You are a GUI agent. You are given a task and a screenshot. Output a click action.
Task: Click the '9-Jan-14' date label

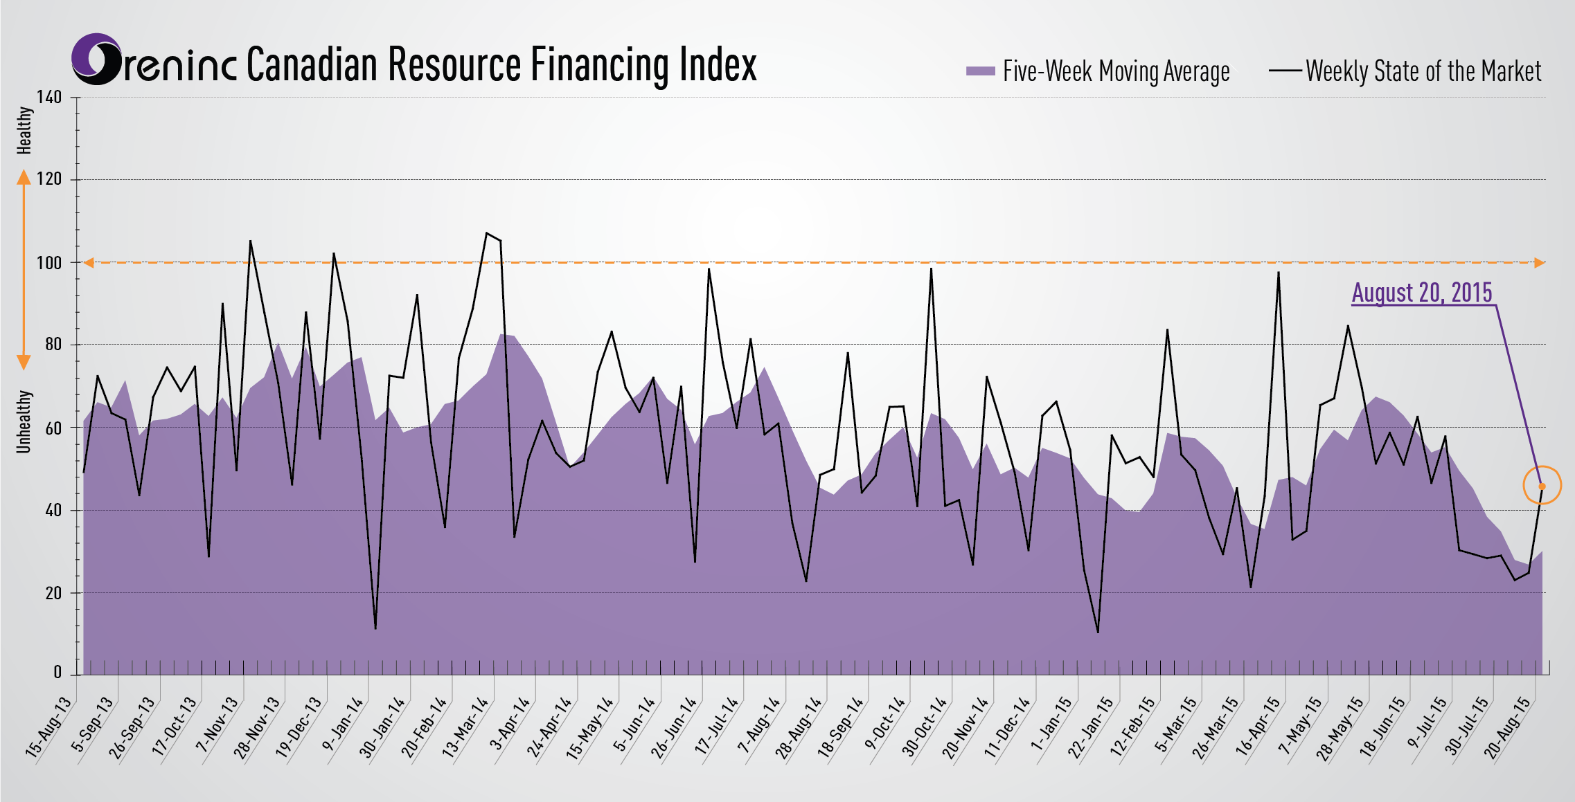(342, 724)
